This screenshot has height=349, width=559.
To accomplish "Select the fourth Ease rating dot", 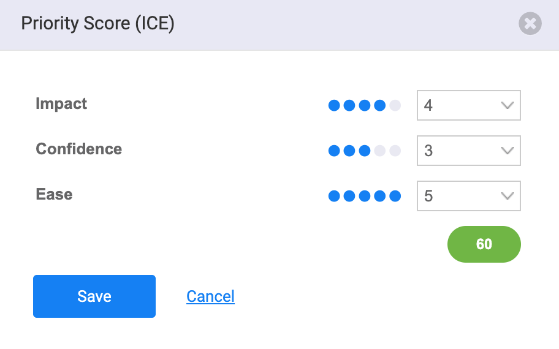I will pos(379,196).
